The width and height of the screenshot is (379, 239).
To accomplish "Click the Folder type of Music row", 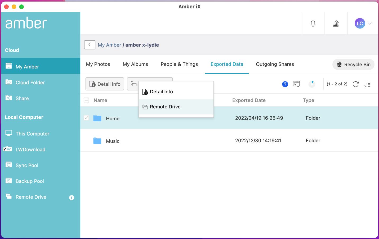I will 313,140.
